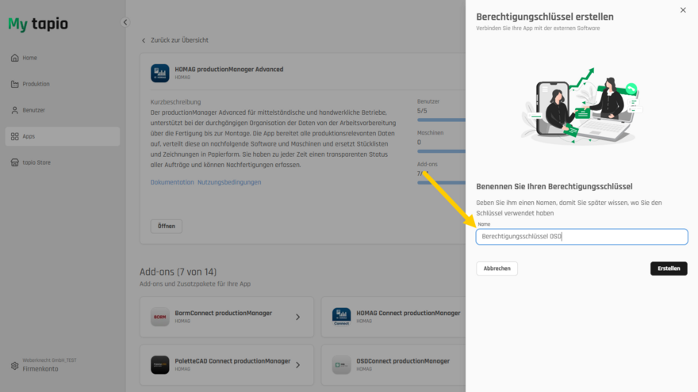Click the Name input field
The width and height of the screenshot is (698, 392).
pos(582,237)
